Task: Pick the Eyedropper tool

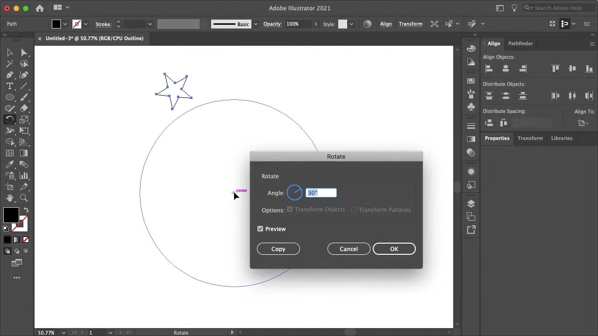Action: 9,164
